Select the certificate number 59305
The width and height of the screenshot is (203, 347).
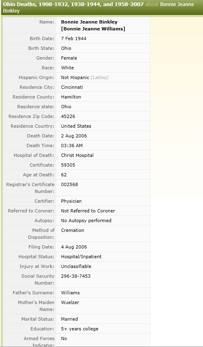pyautogui.click(x=68, y=165)
